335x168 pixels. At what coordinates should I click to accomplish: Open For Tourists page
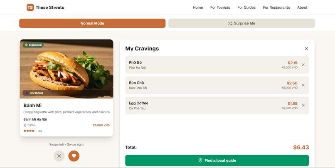220,7
